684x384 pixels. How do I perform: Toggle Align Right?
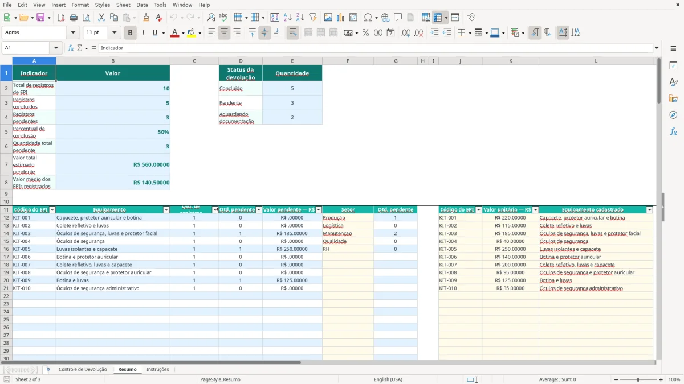[237, 33]
